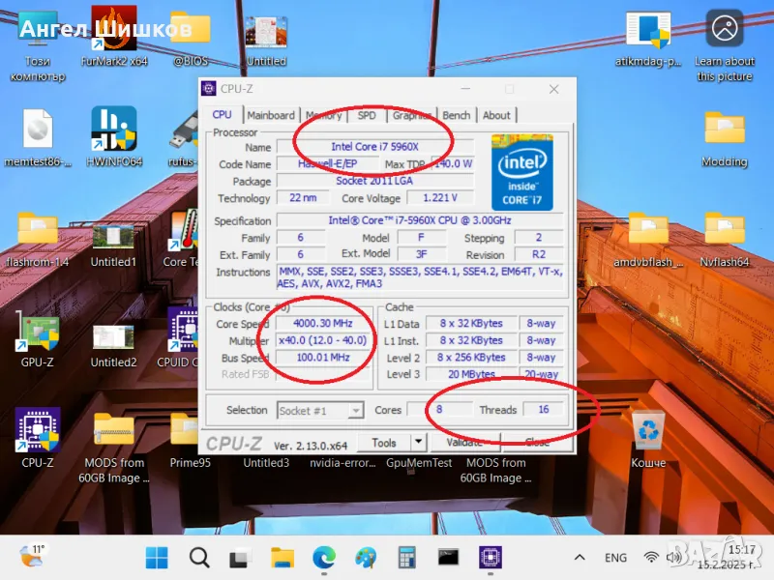Expand the Socket #1 selection dropdown
Image resolution: width=774 pixels, height=580 pixels.
[355, 410]
